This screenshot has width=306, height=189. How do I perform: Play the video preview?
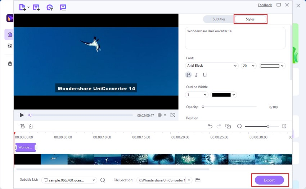22,115
